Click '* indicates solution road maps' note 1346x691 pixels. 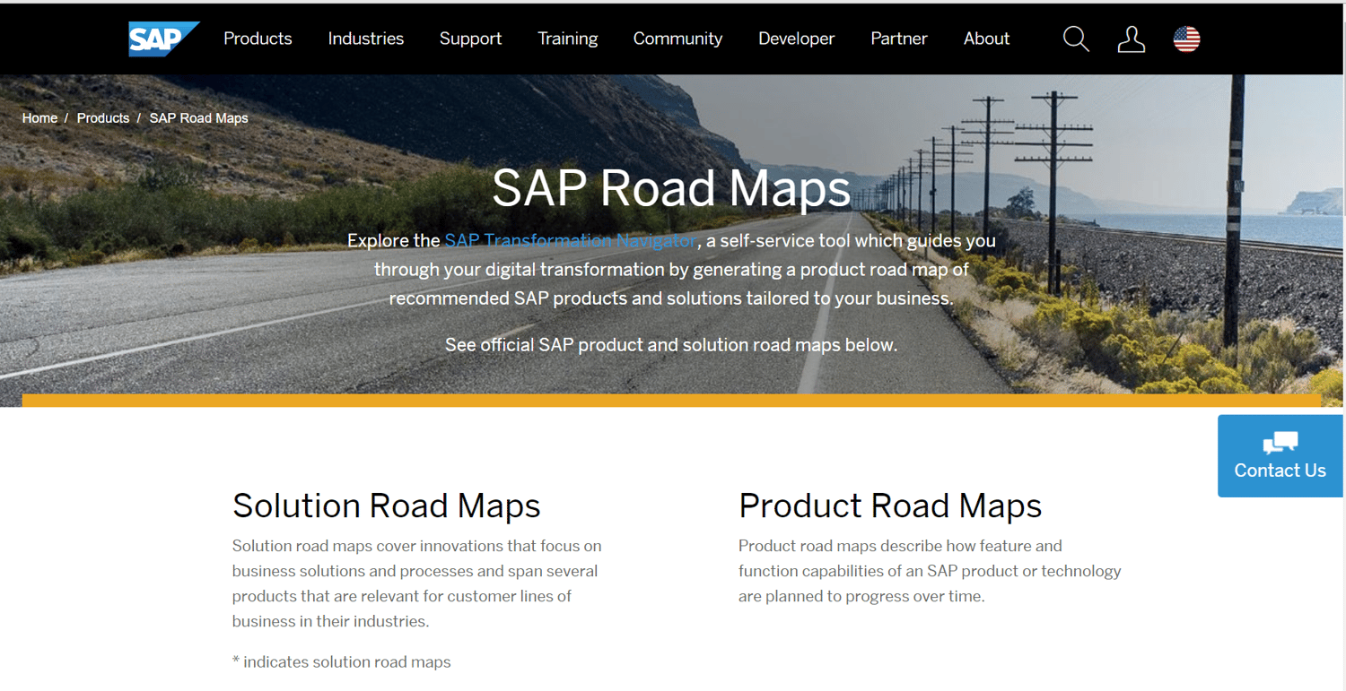(x=341, y=661)
